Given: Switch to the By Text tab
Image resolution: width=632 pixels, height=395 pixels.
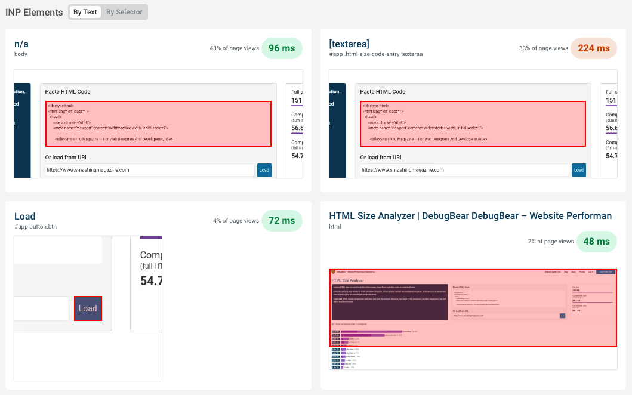Looking at the screenshot, I should [x=85, y=12].
